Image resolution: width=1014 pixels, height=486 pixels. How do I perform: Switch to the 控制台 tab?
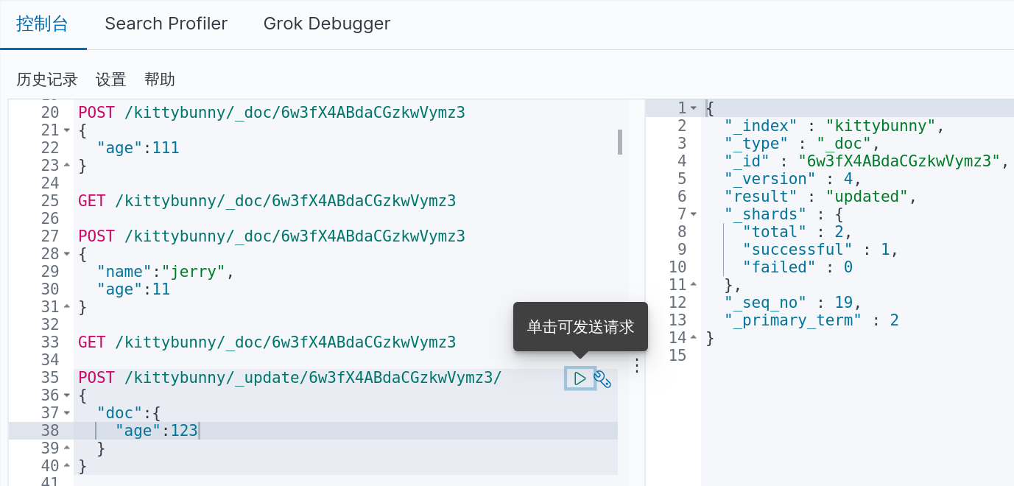(x=43, y=24)
